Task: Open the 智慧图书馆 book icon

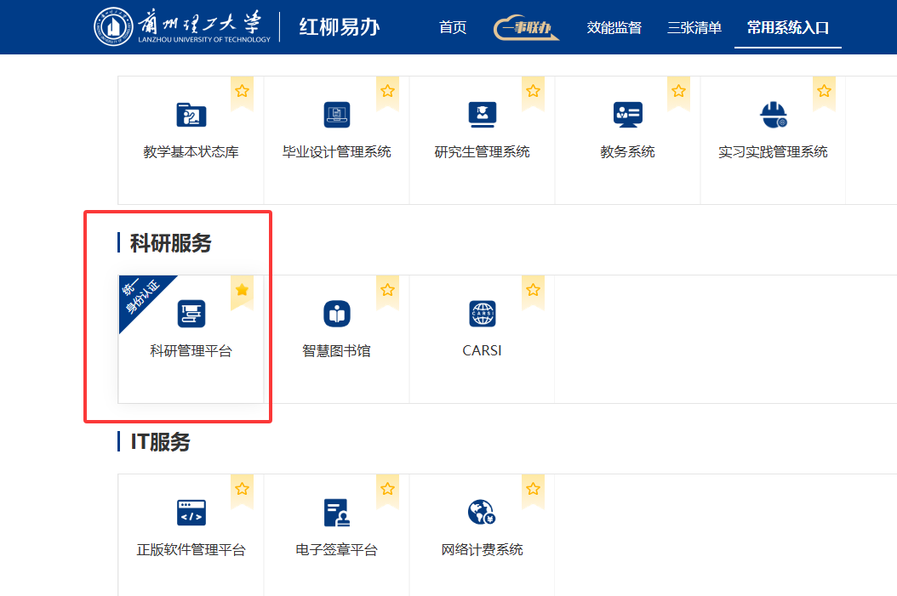Action: [x=337, y=314]
